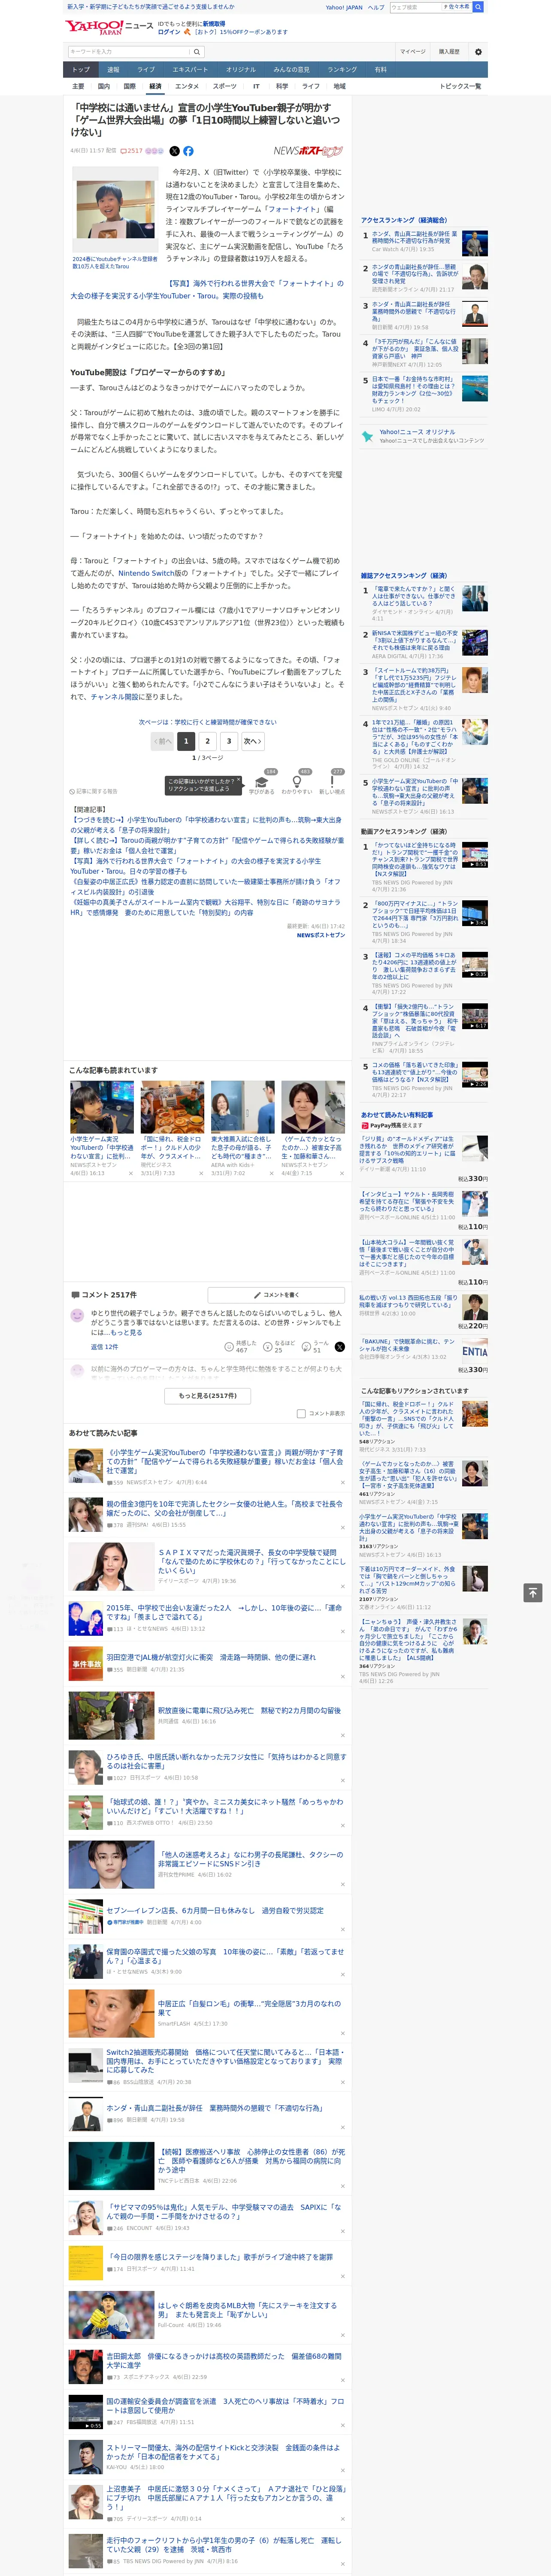The width and height of the screenshot is (551, 2576).
Task: Click the 購入履歴 link
Action: click(x=449, y=52)
